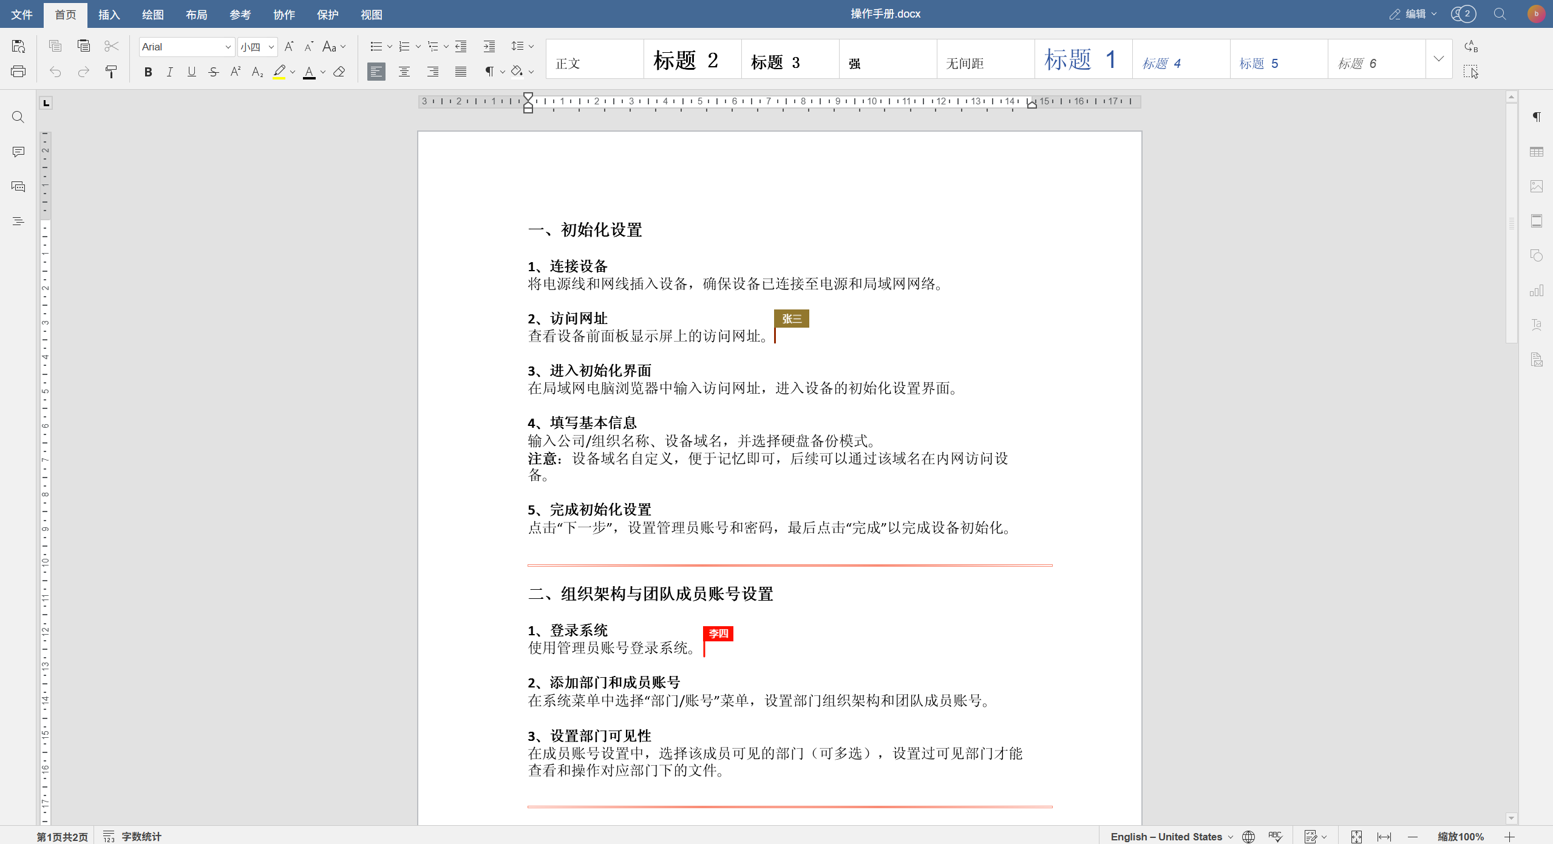The height and width of the screenshot is (844, 1553).
Task: Open the font size 小四 dropdown
Action: pos(271,47)
